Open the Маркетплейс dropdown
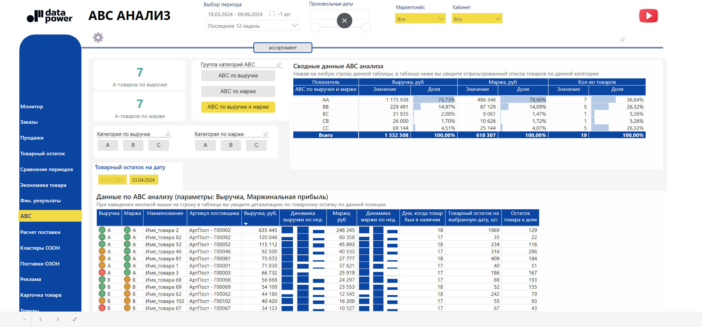The image size is (702, 327). (420, 19)
